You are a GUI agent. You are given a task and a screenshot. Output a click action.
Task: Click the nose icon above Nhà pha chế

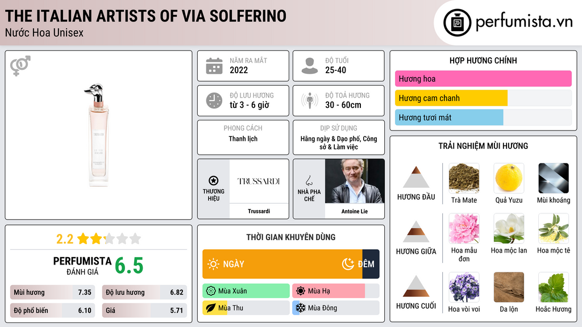pos(309,181)
